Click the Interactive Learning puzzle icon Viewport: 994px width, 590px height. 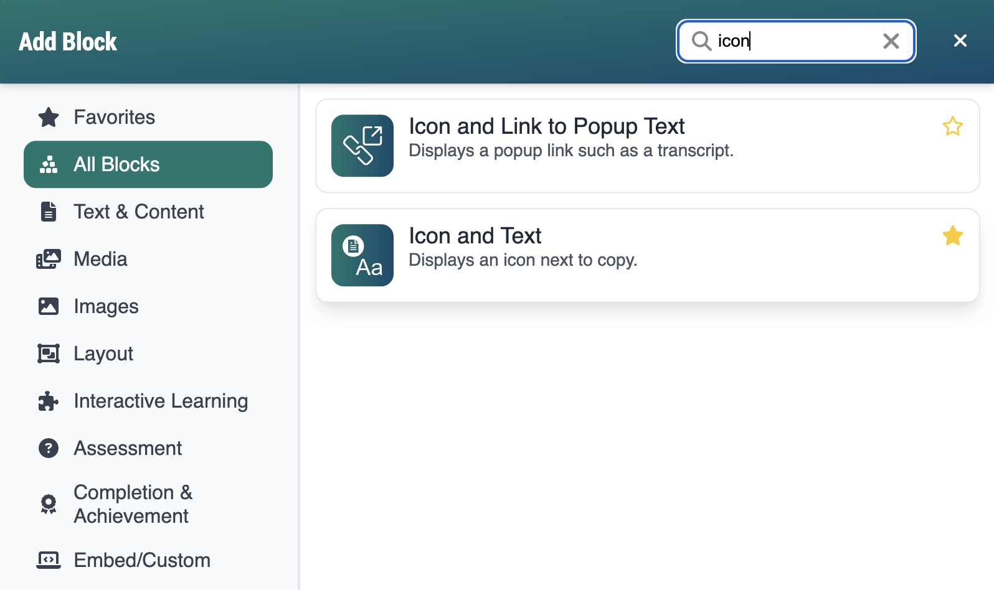pyautogui.click(x=49, y=401)
